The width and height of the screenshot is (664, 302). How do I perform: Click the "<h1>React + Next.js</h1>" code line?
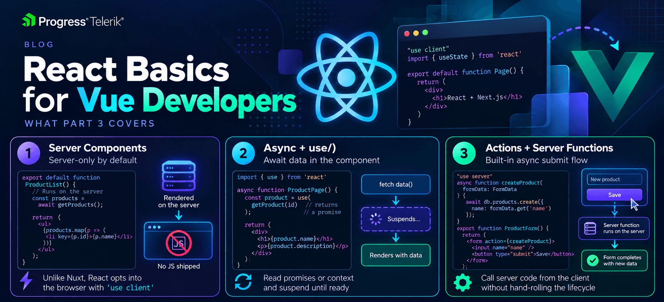tap(477, 97)
